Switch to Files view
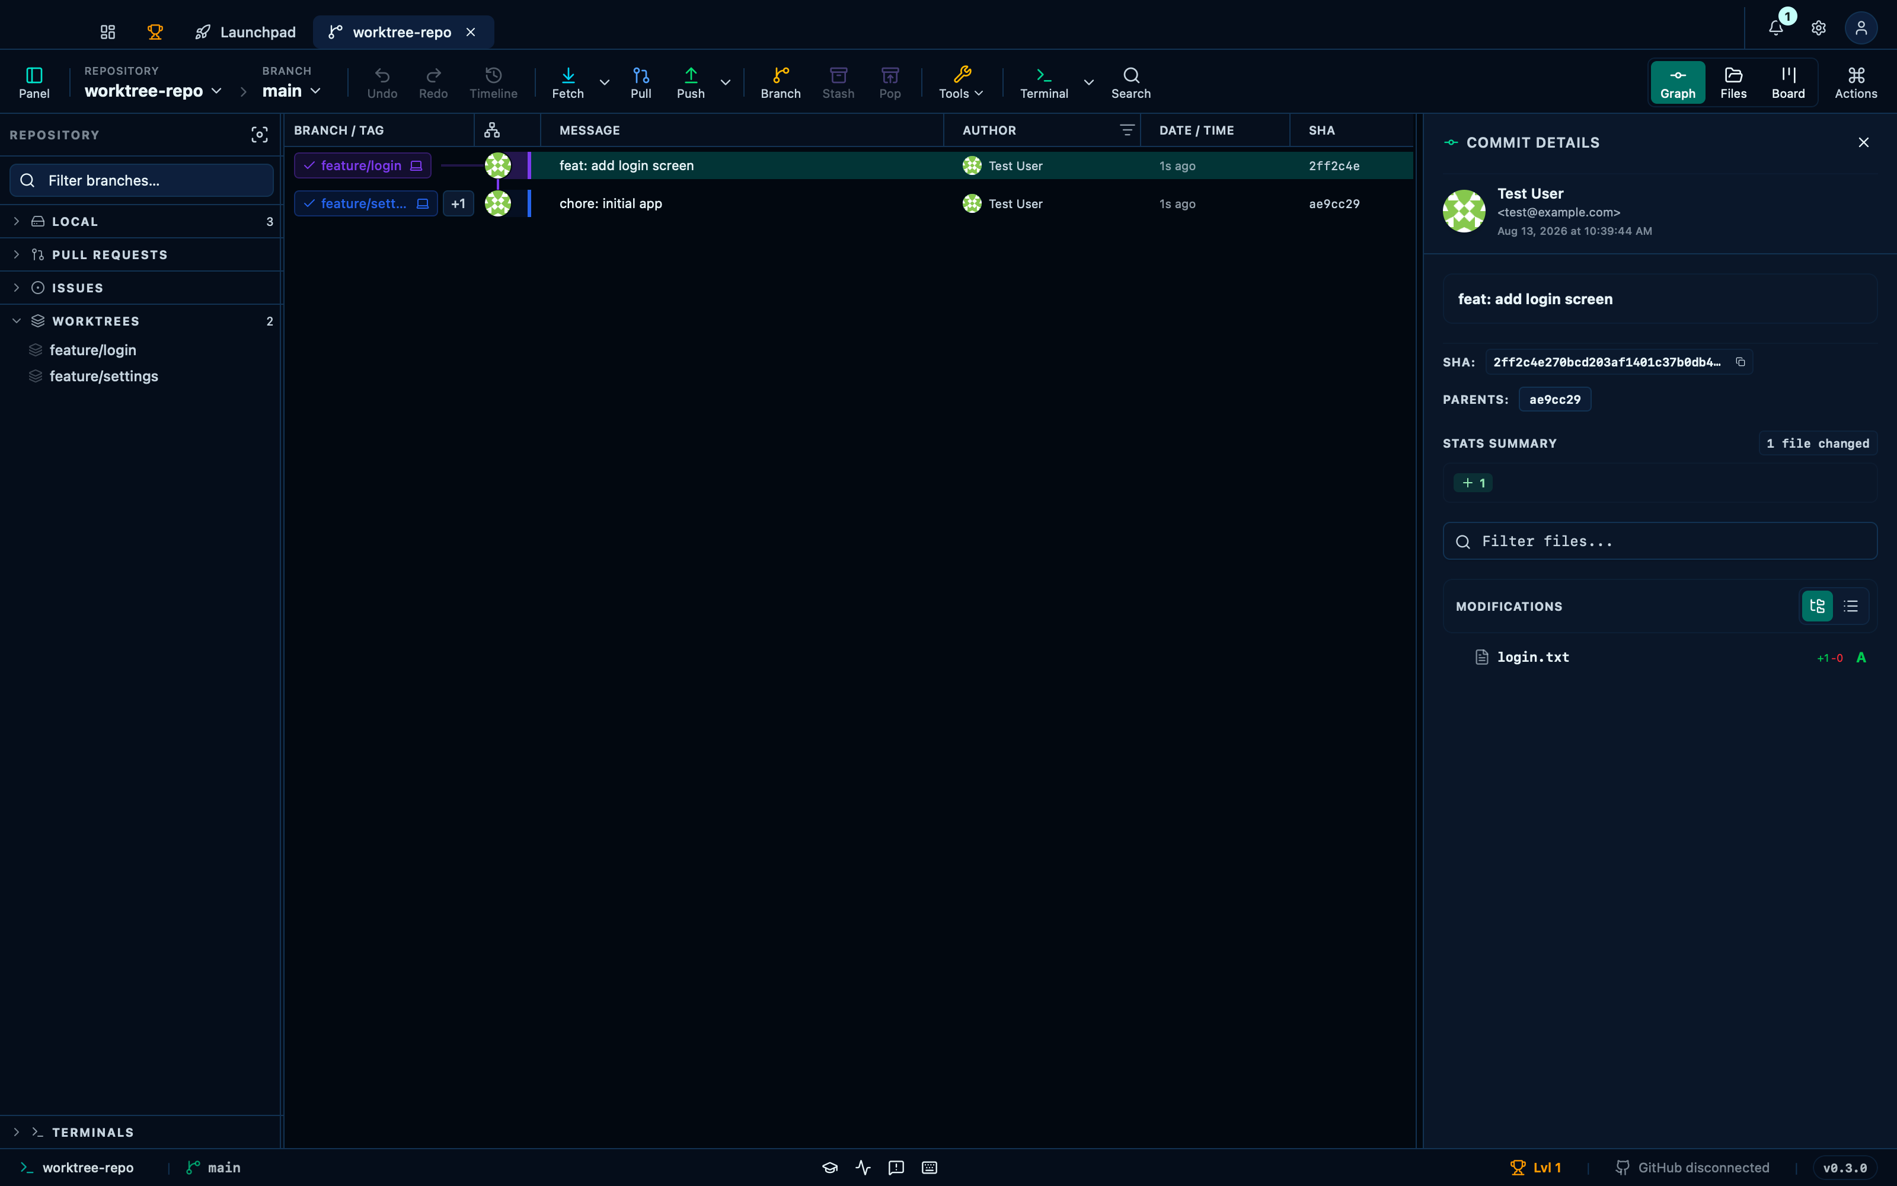Screen dimensions: 1897x1186 [1733, 82]
